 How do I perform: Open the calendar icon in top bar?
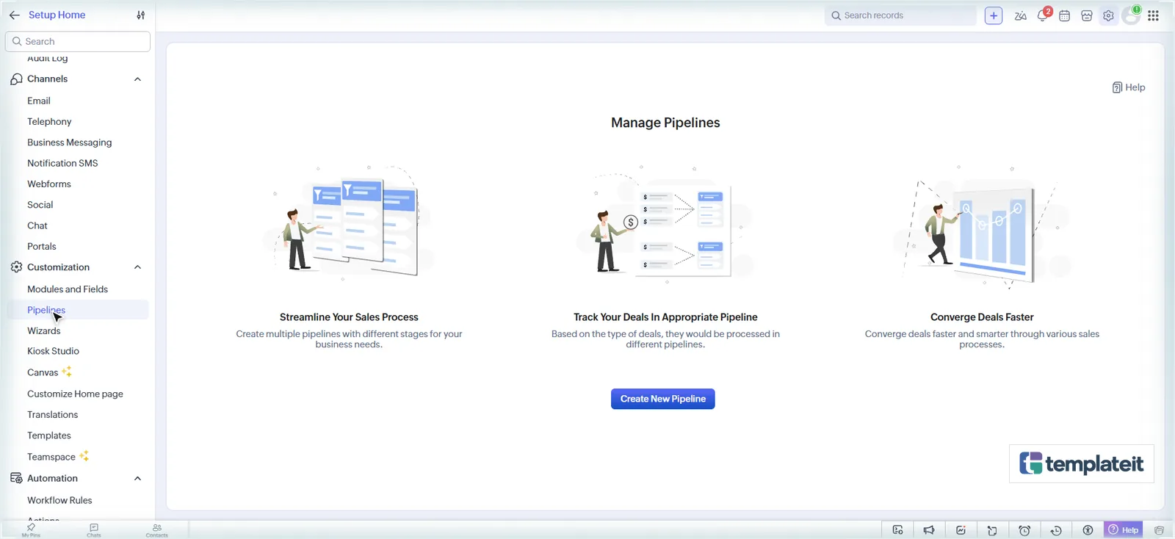point(1065,15)
